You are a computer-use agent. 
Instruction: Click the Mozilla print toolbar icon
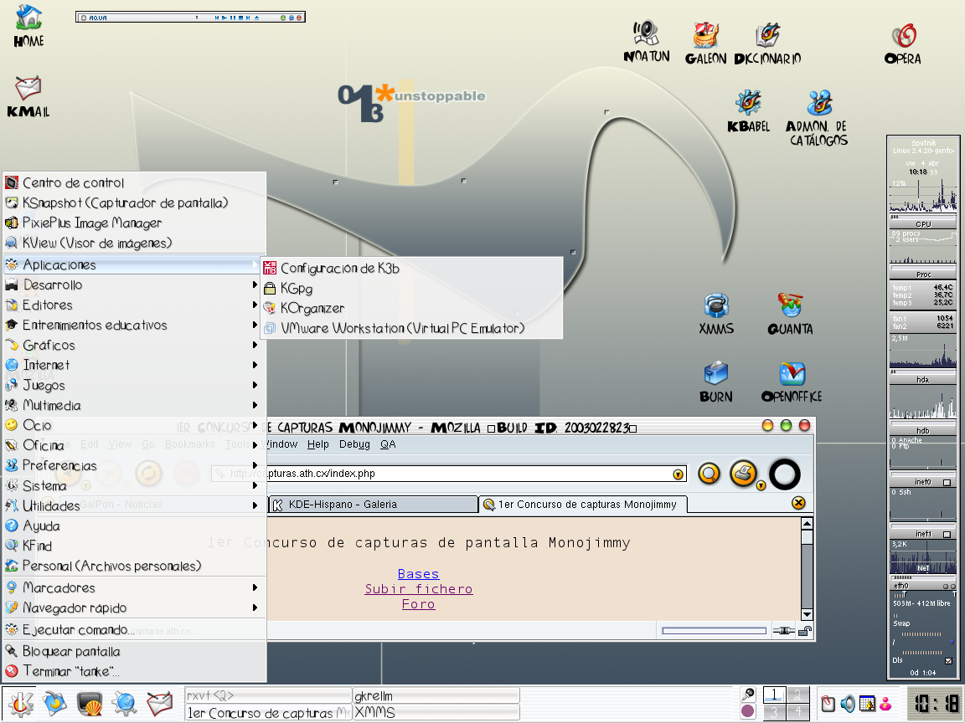tap(744, 474)
